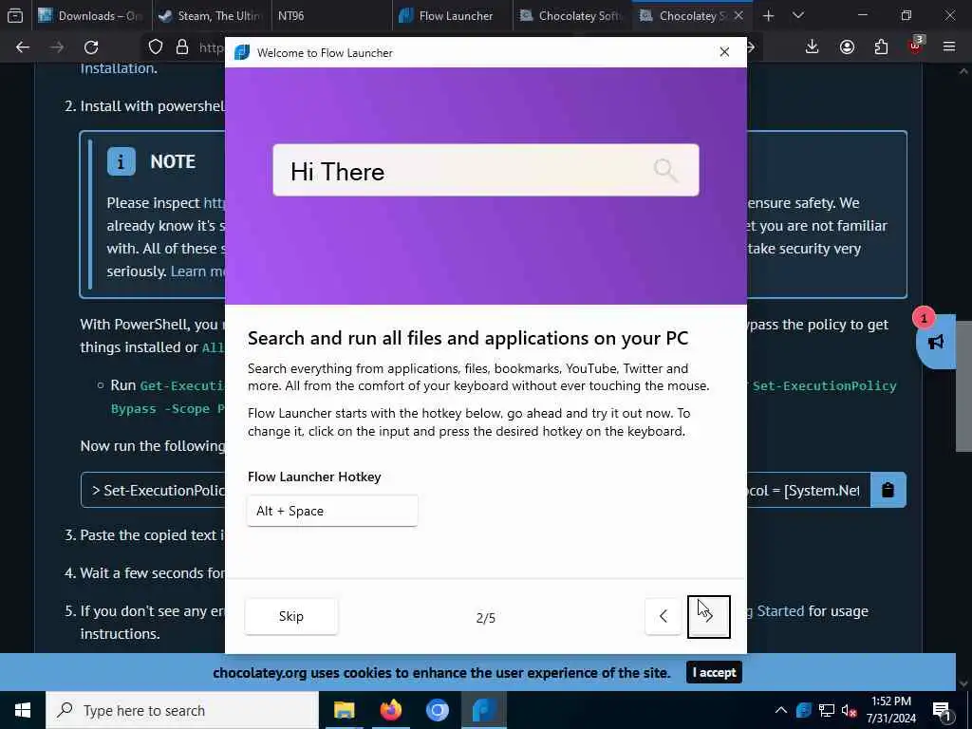This screenshot has width=972, height=729.
Task: Open the browser downloads panel
Action: click(813, 47)
